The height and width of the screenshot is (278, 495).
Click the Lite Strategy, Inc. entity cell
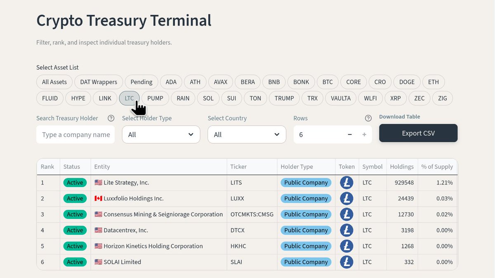coord(159,182)
